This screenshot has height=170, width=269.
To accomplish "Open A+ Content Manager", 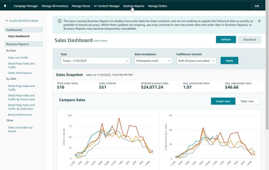I will 107,6.
